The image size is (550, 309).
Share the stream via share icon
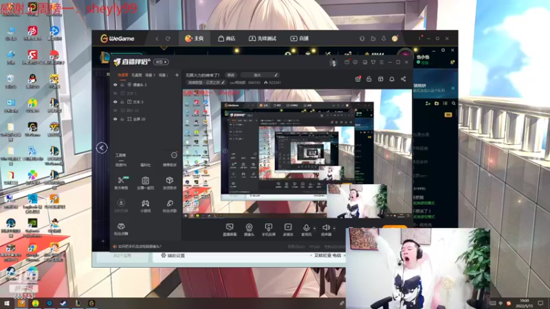click(404, 79)
